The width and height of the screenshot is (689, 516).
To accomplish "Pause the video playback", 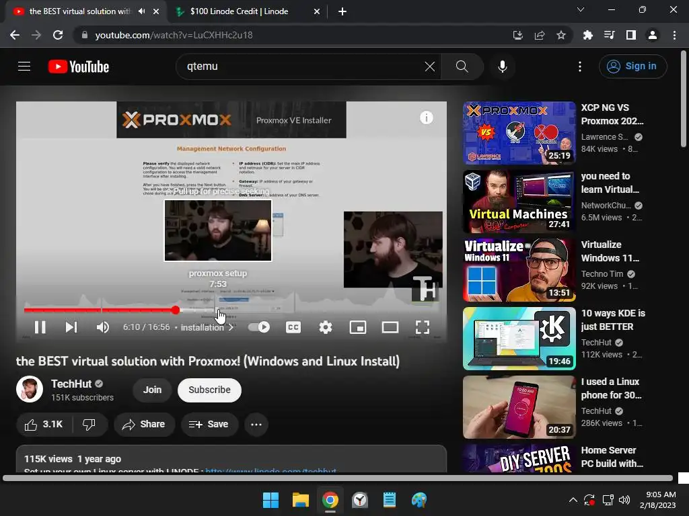I will coord(40,327).
